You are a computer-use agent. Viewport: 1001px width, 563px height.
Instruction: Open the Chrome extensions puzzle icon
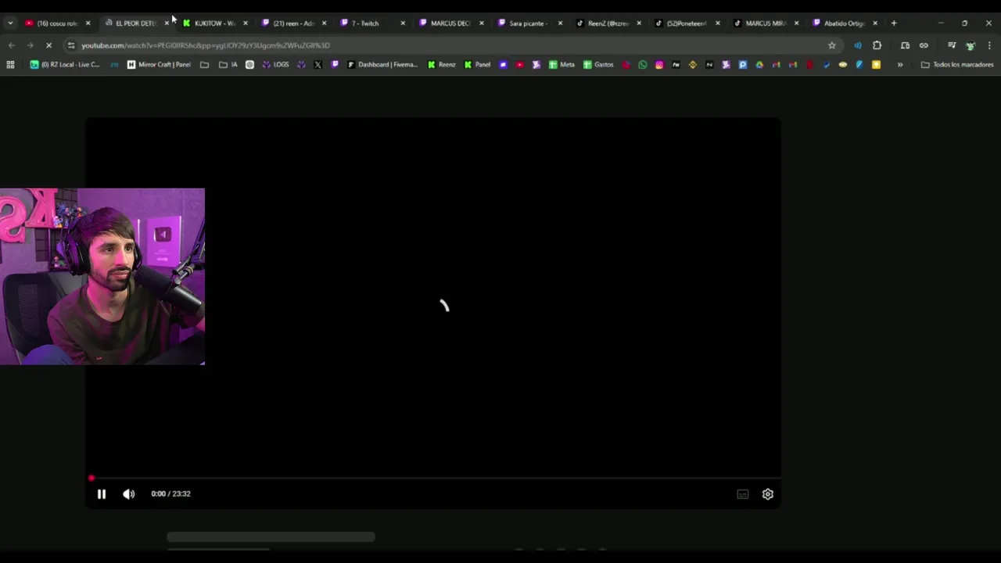(877, 45)
